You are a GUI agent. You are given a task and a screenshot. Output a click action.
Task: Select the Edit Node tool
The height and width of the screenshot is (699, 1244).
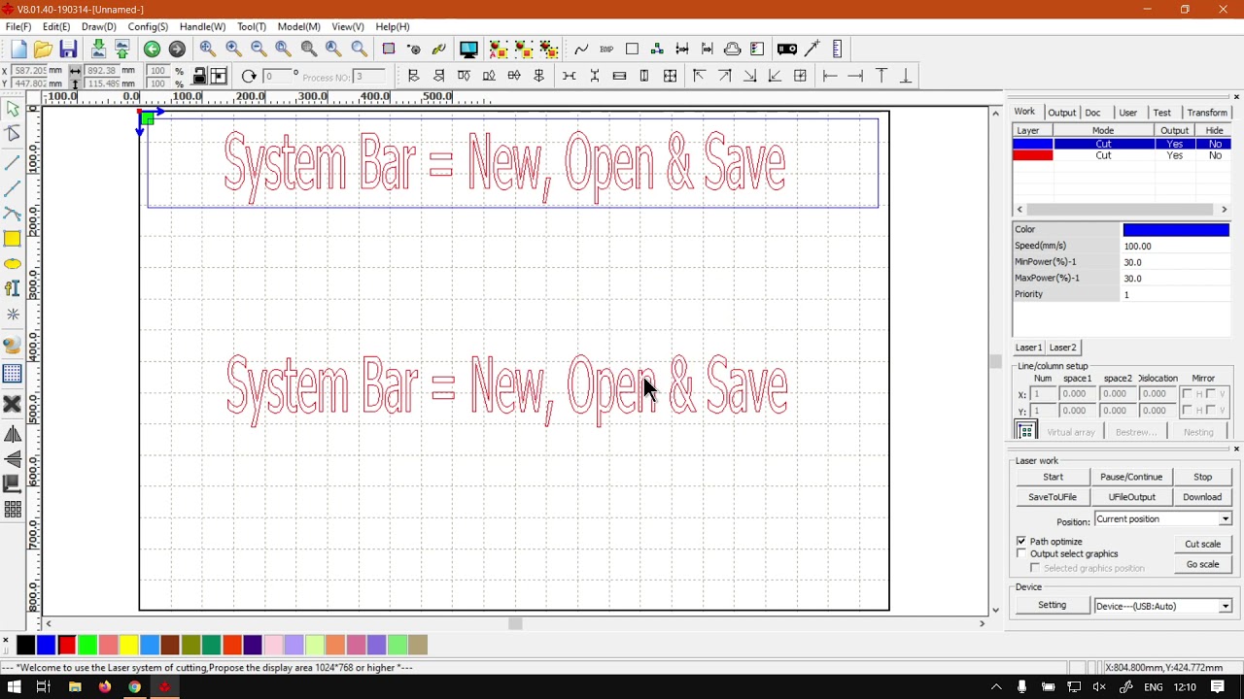pos(13,134)
